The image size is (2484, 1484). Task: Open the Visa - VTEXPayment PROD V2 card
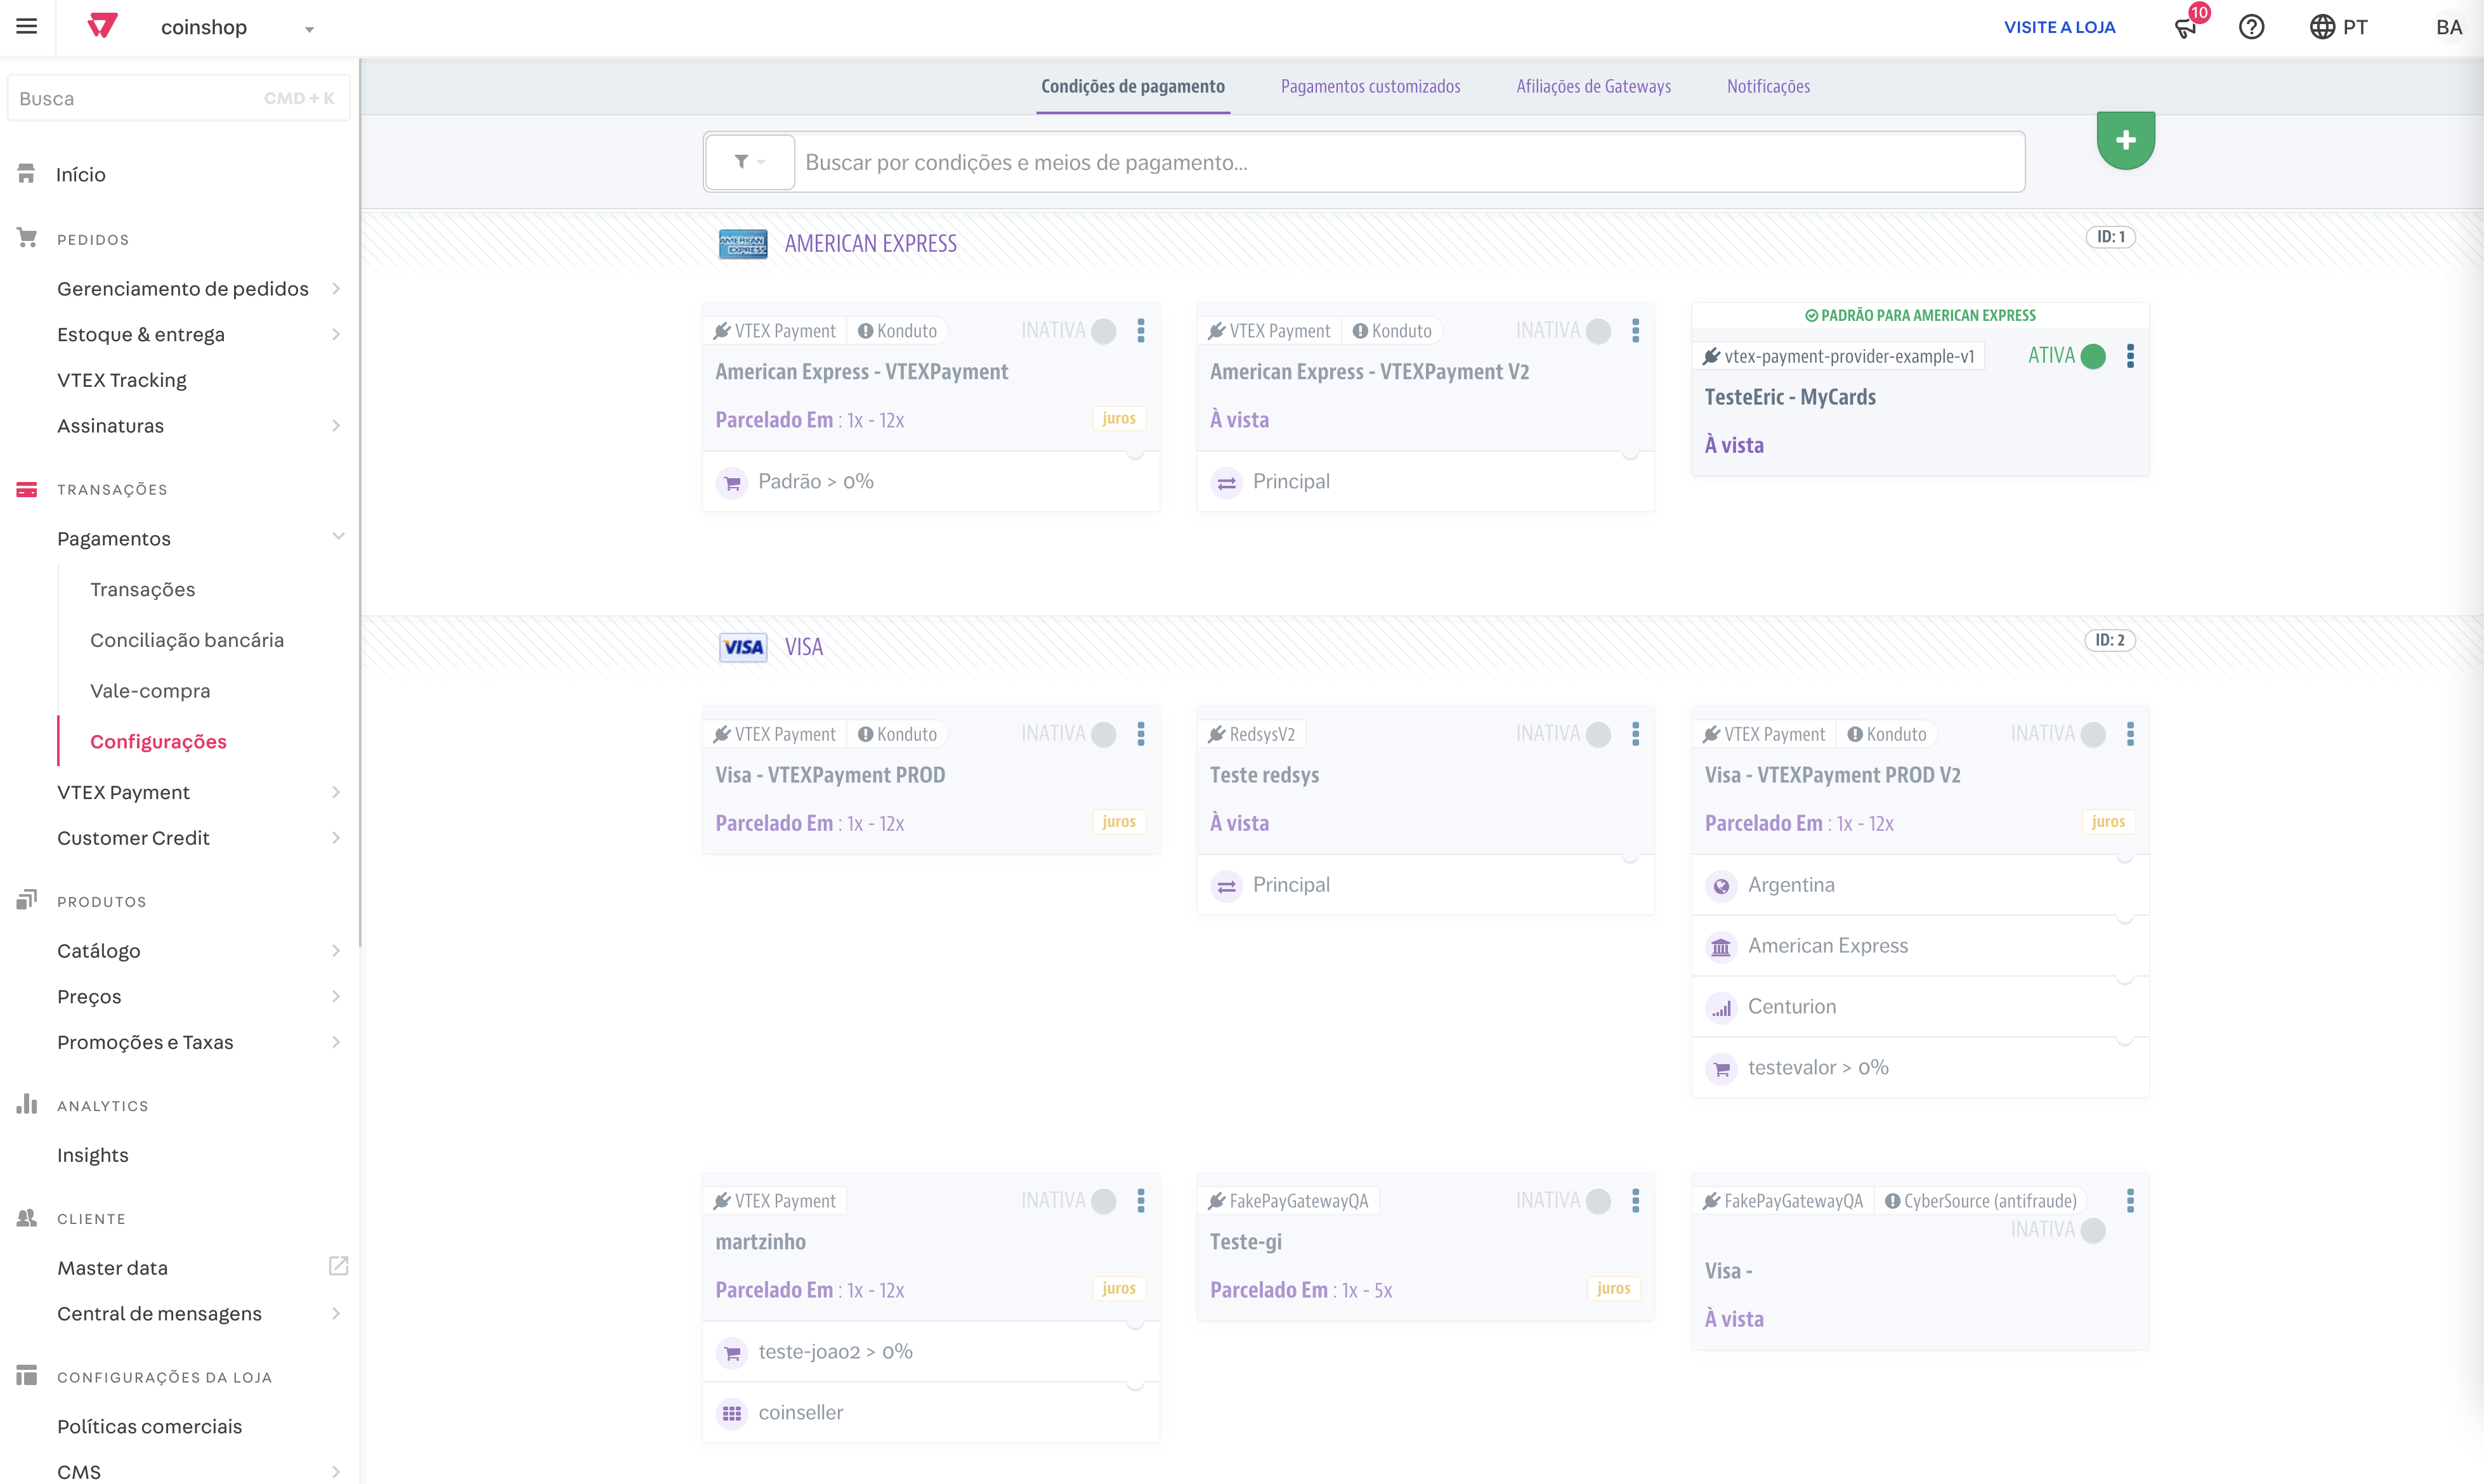(x=1832, y=775)
